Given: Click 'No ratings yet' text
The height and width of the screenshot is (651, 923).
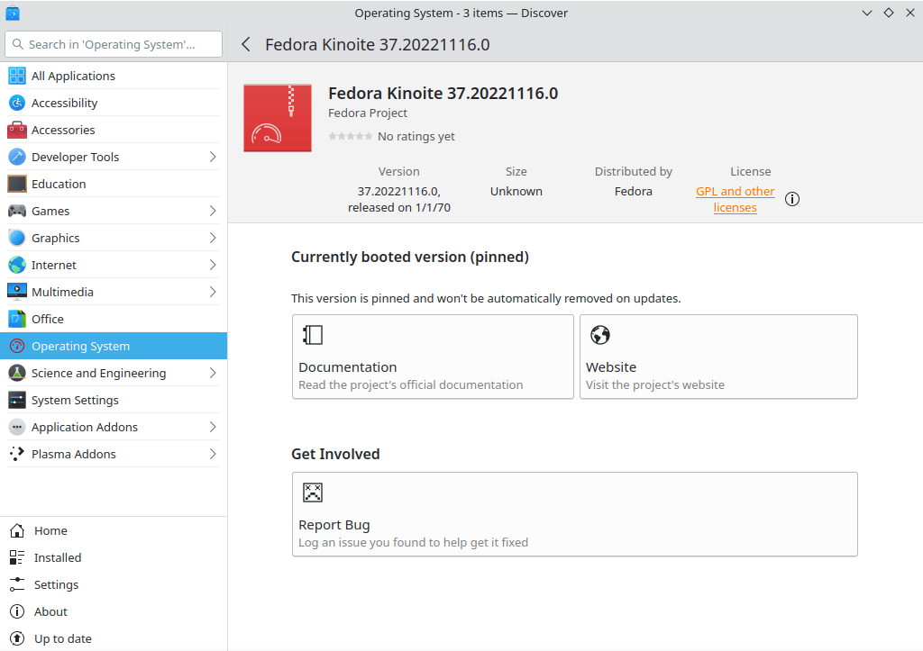Looking at the screenshot, I should click(416, 137).
